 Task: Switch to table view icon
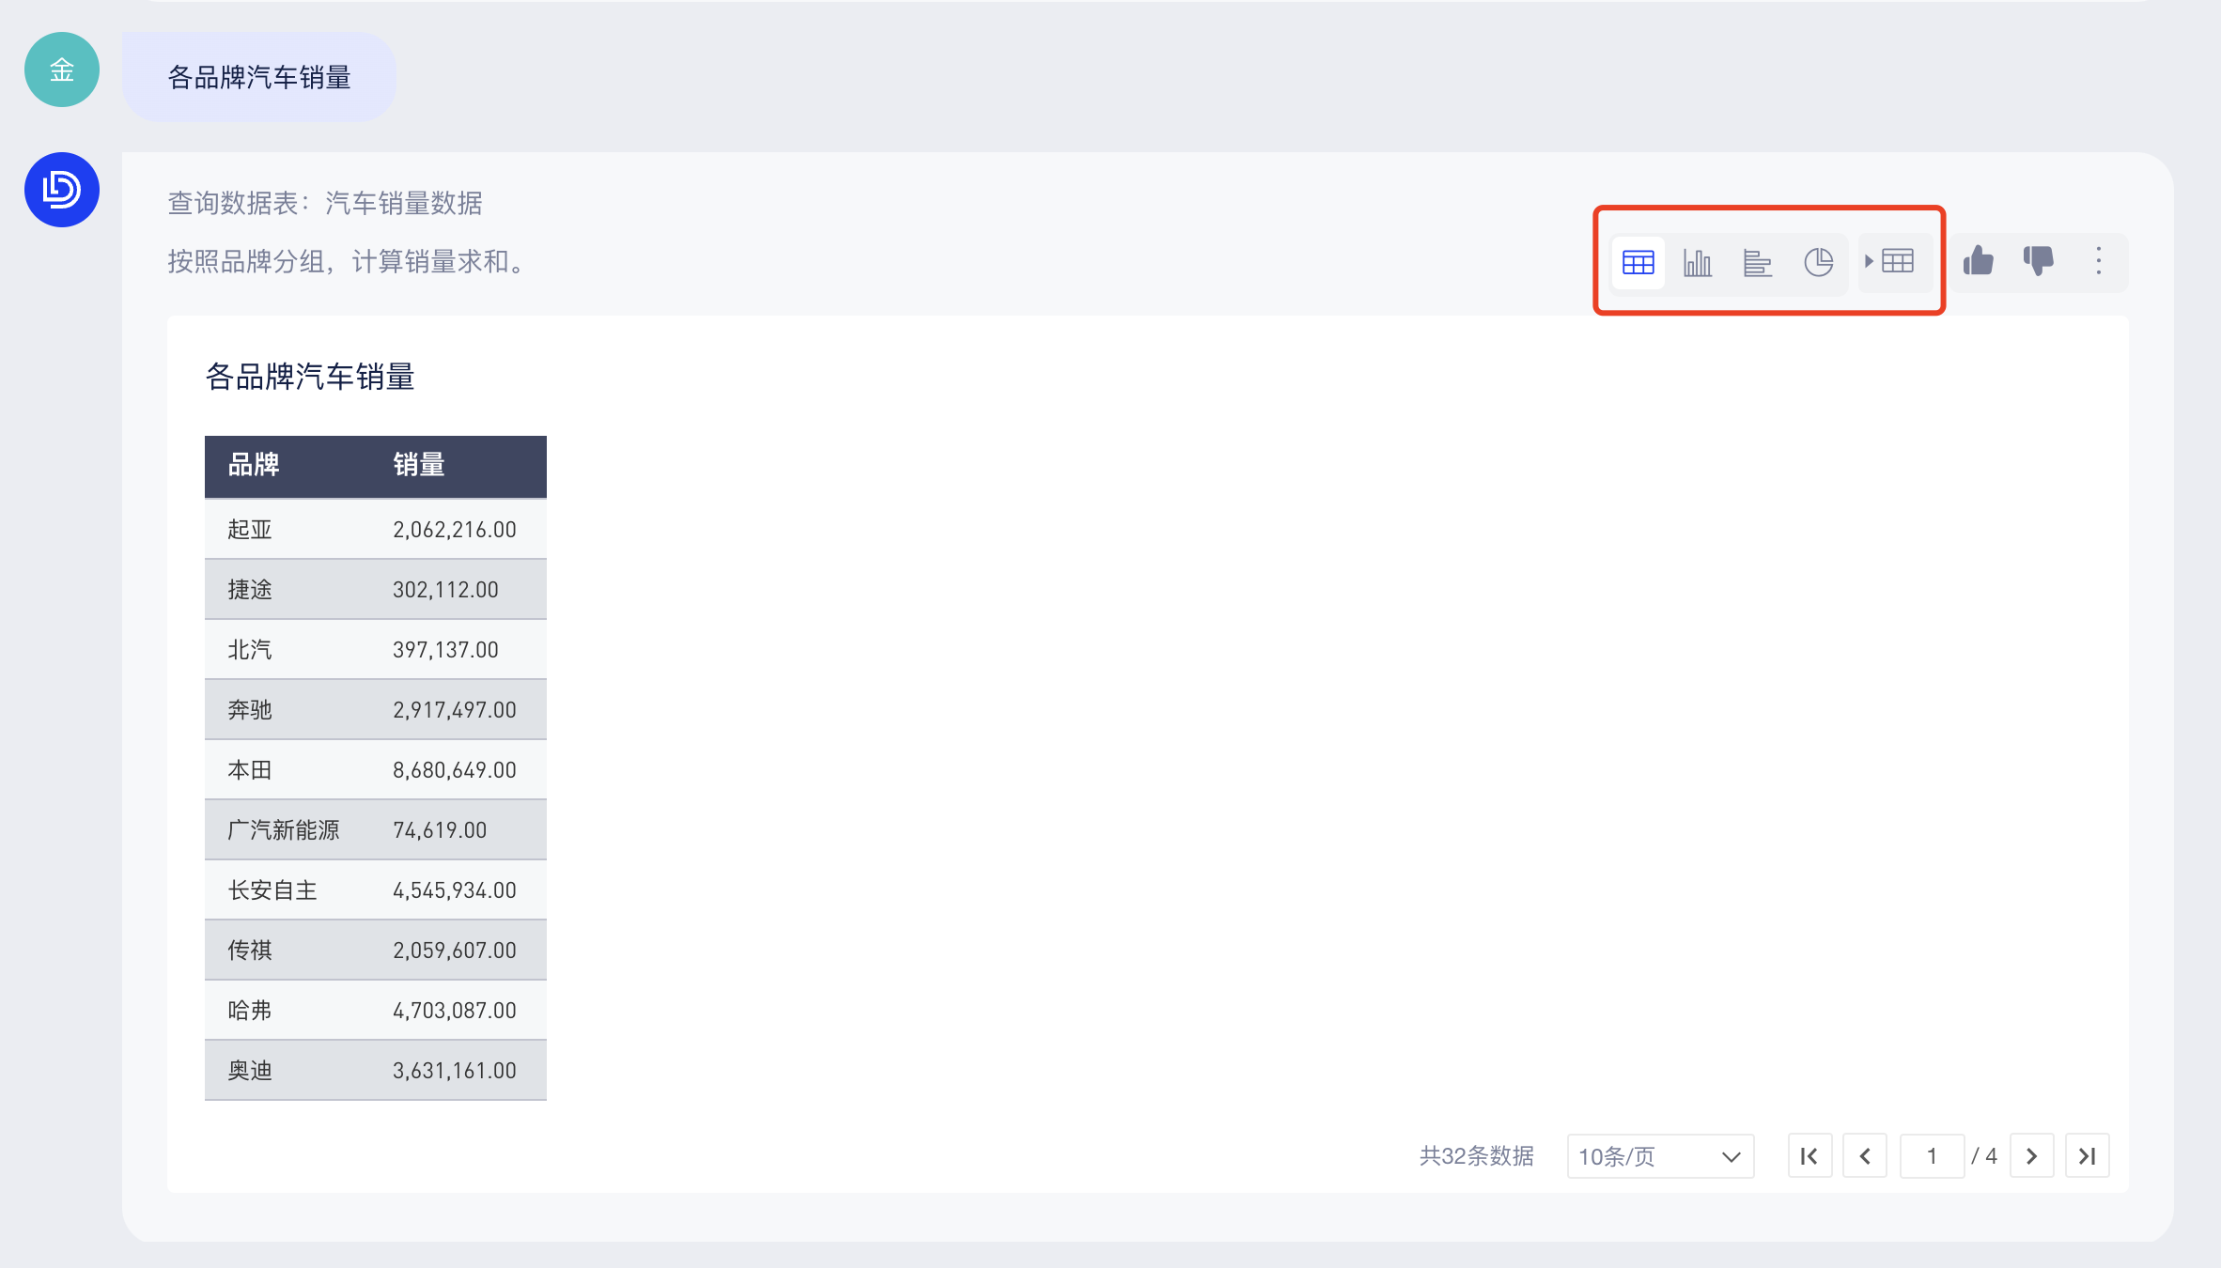[1638, 262]
